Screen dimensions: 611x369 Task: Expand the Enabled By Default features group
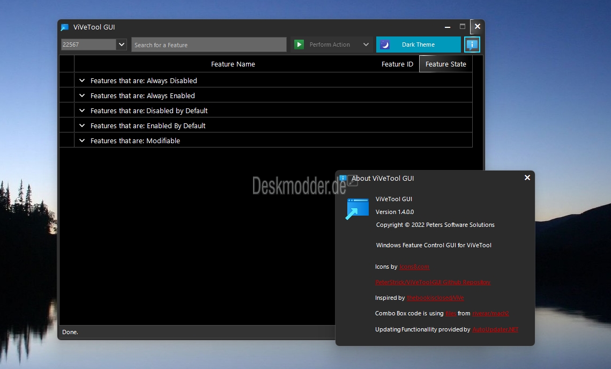[x=82, y=126]
